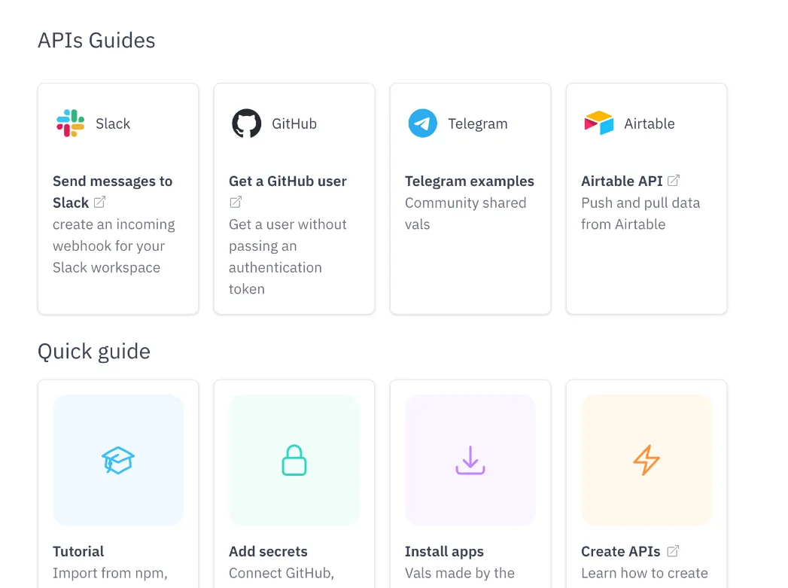Image resolution: width=788 pixels, height=588 pixels.
Task: Open the Send messages to Slack link
Action: click(x=112, y=181)
